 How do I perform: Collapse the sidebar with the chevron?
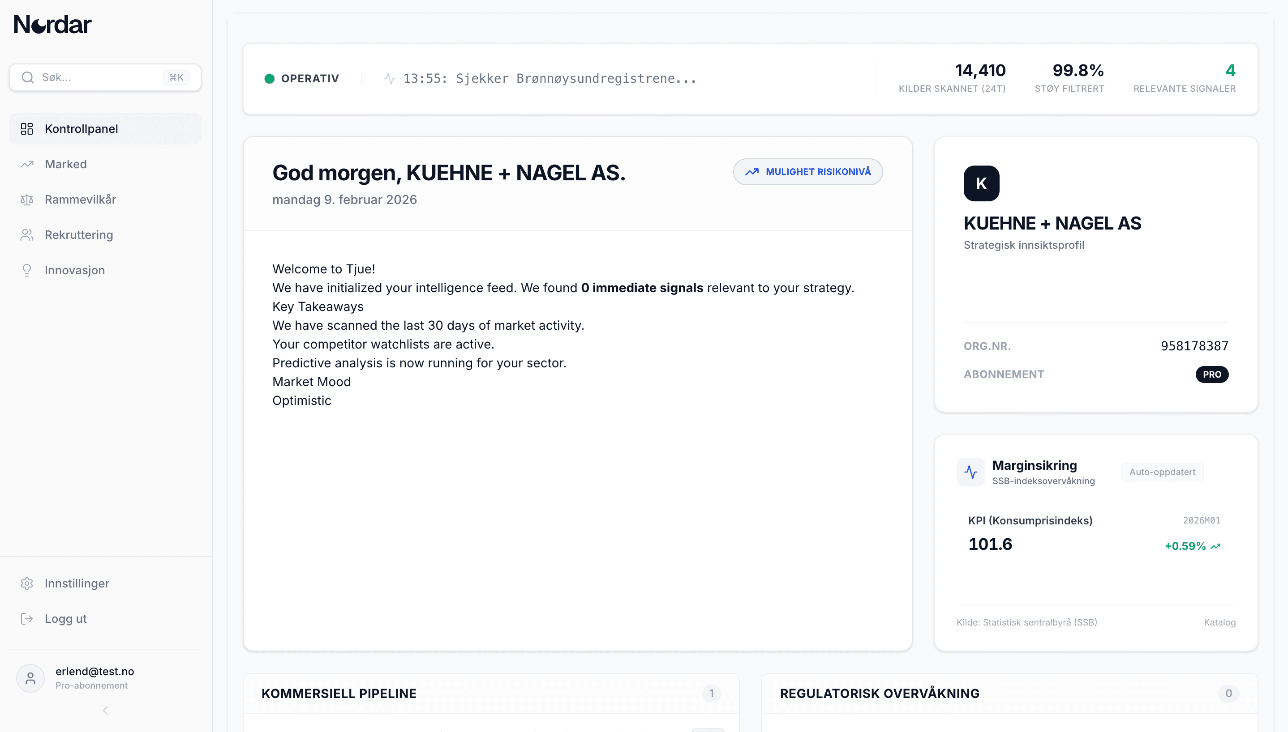105,711
